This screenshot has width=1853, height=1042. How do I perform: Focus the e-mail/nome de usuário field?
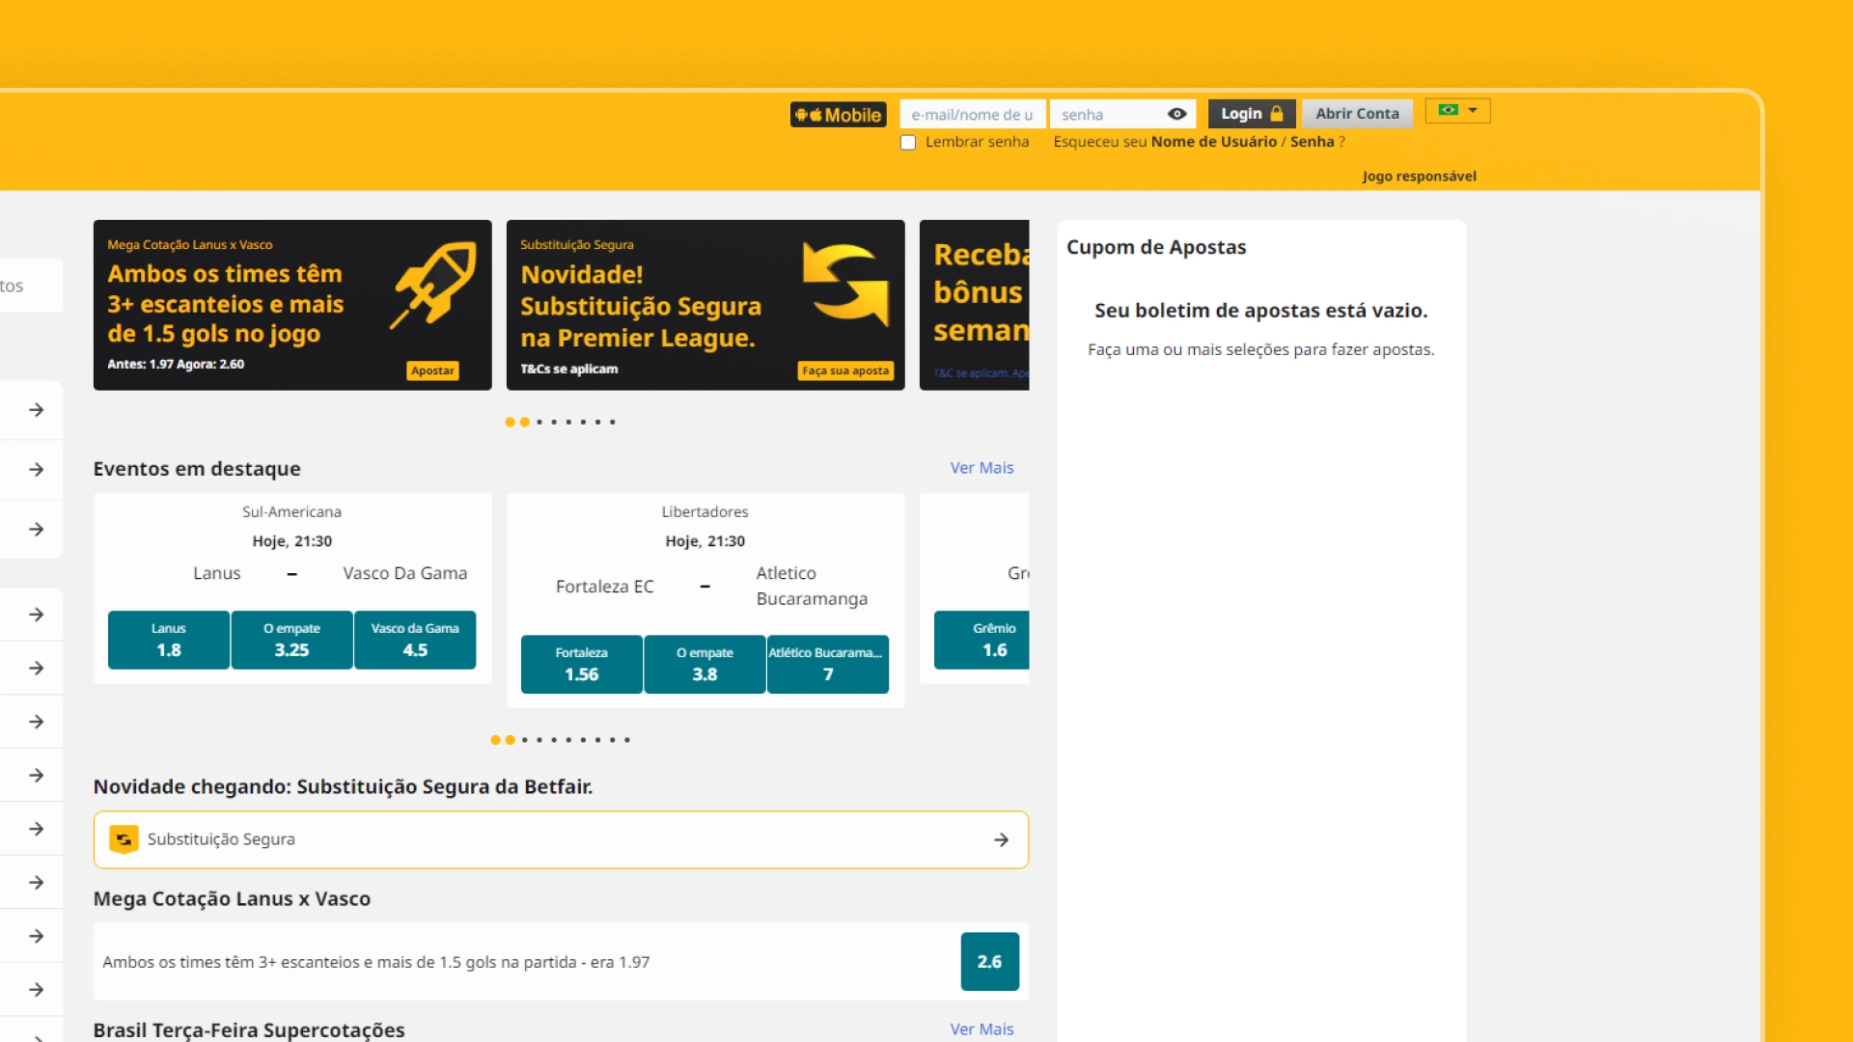pyautogui.click(x=973, y=115)
